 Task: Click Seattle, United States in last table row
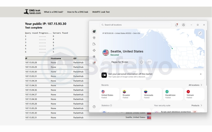point(135,117)
